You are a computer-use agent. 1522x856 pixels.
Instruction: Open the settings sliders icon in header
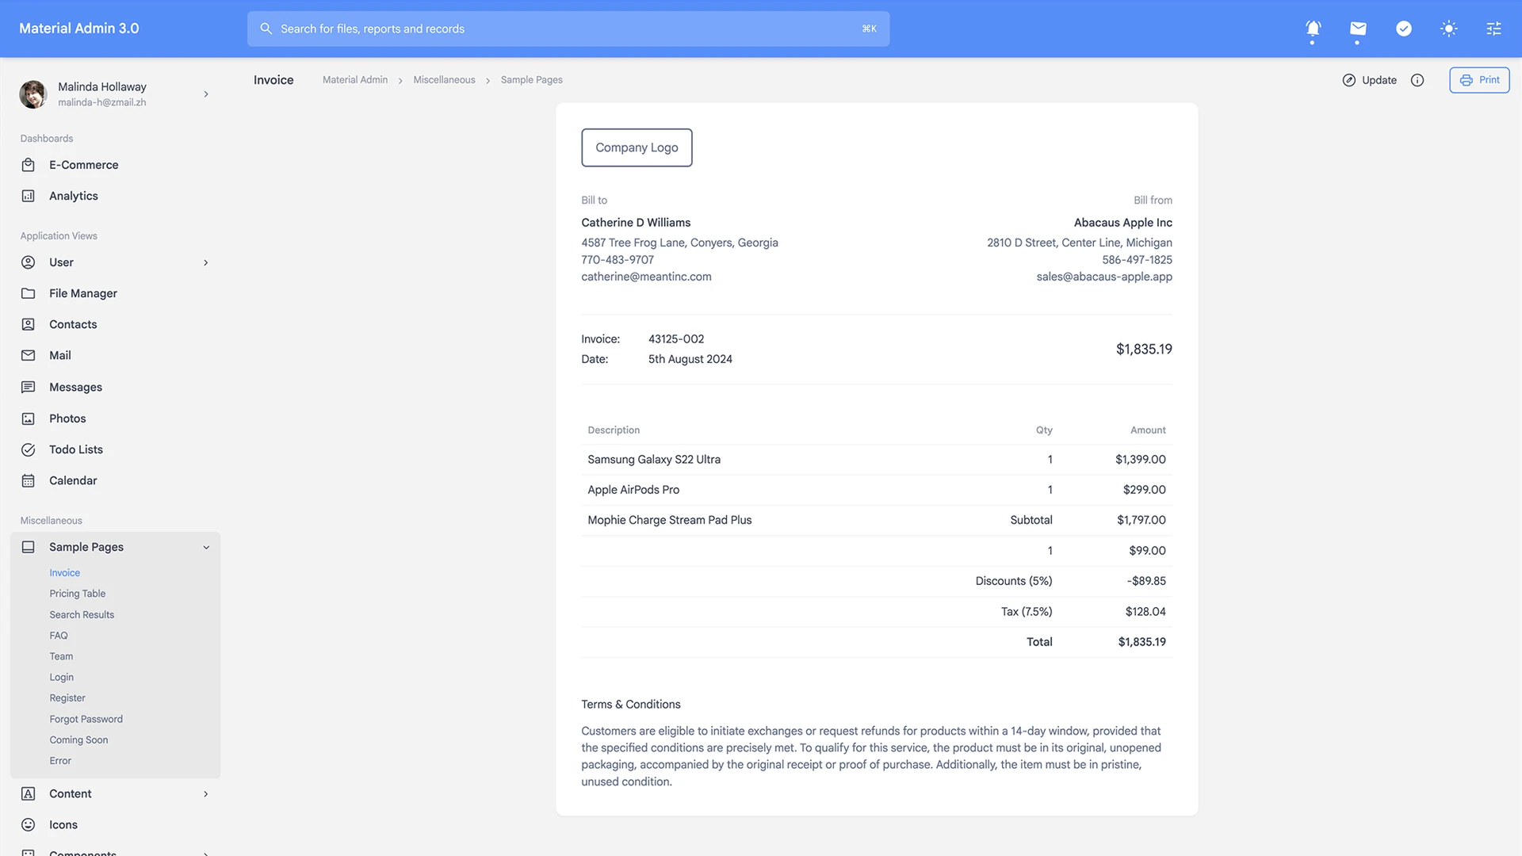click(1493, 29)
